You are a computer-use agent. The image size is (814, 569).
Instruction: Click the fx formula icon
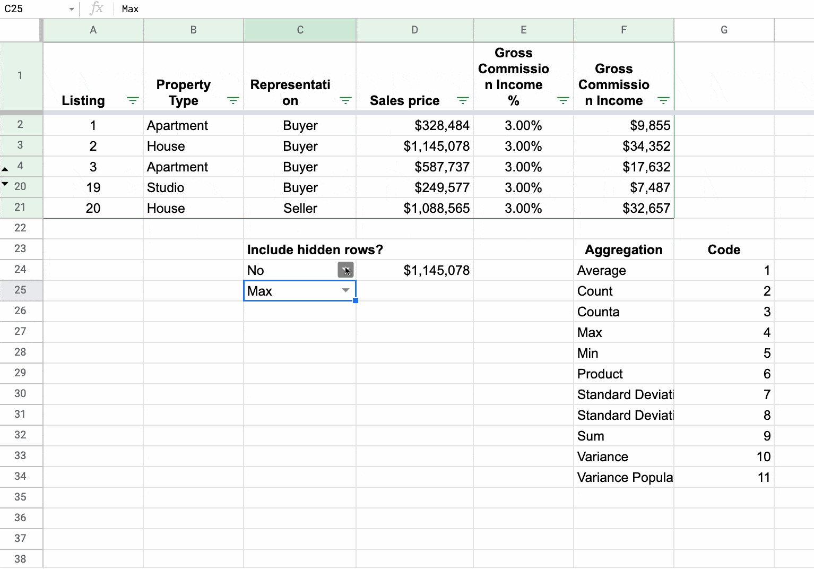[97, 8]
